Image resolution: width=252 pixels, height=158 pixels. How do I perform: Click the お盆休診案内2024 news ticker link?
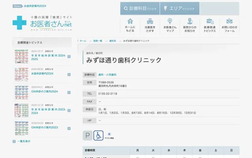(35, 7)
